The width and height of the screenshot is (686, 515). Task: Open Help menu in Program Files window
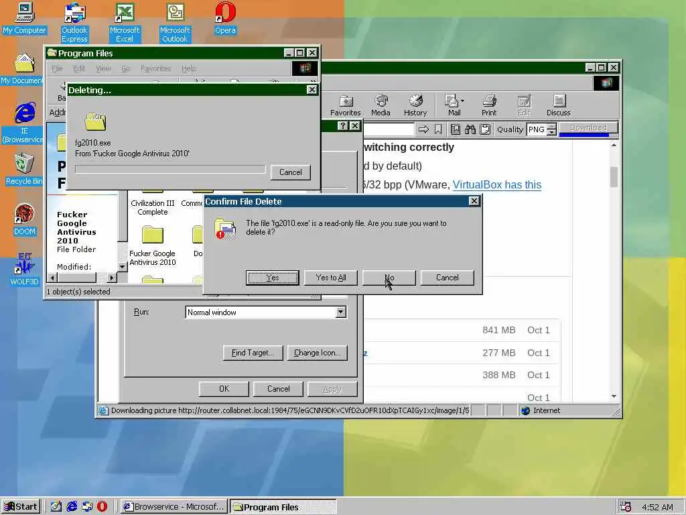(188, 68)
